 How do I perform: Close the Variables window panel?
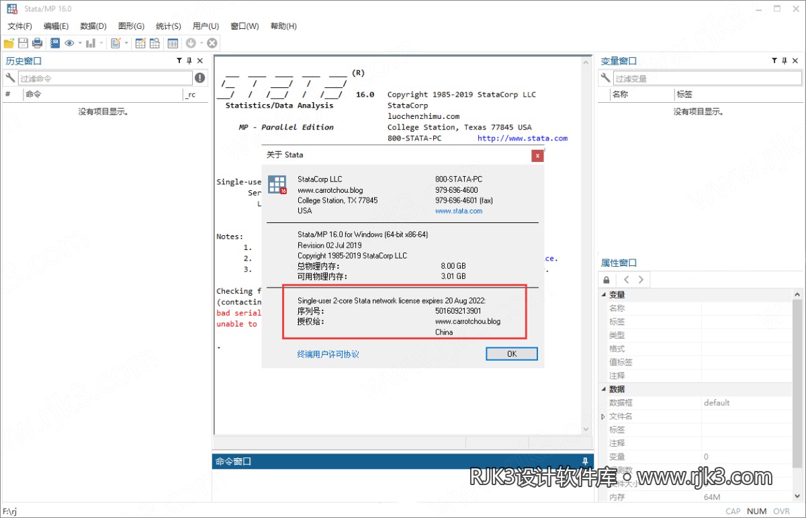click(795, 60)
